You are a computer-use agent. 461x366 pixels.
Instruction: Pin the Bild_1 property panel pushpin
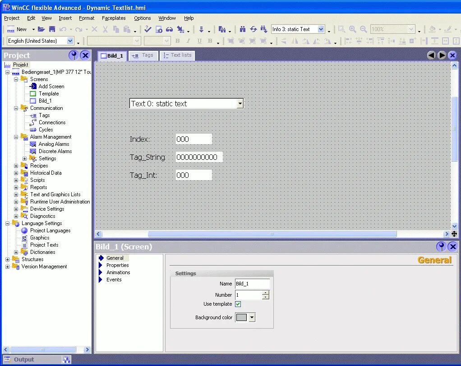(441, 247)
